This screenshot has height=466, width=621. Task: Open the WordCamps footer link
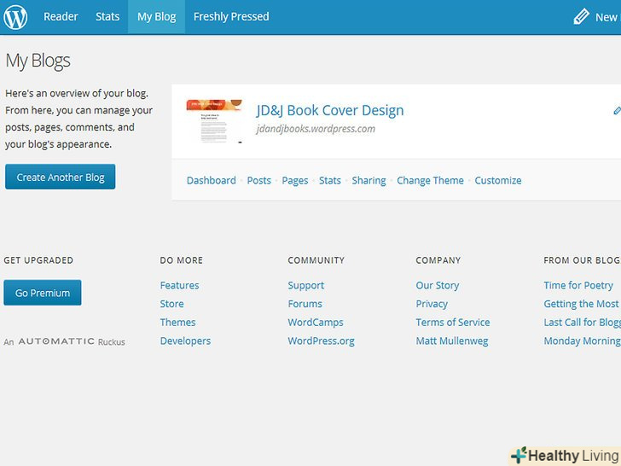[x=316, y=322]
